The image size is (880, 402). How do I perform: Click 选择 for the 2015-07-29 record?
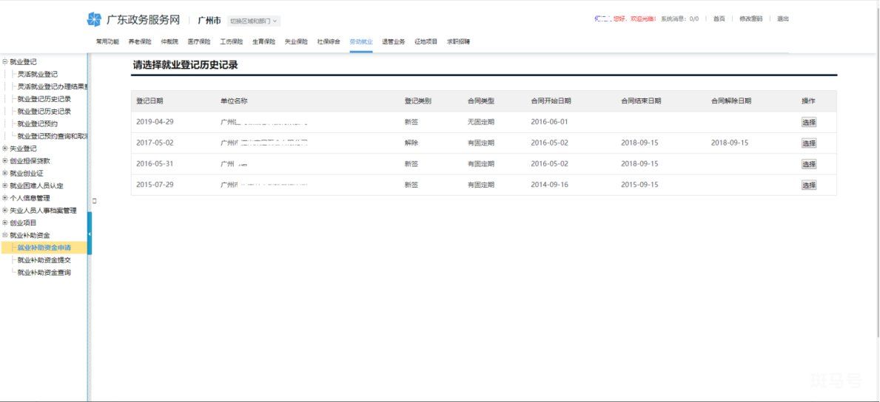point(809,185)
